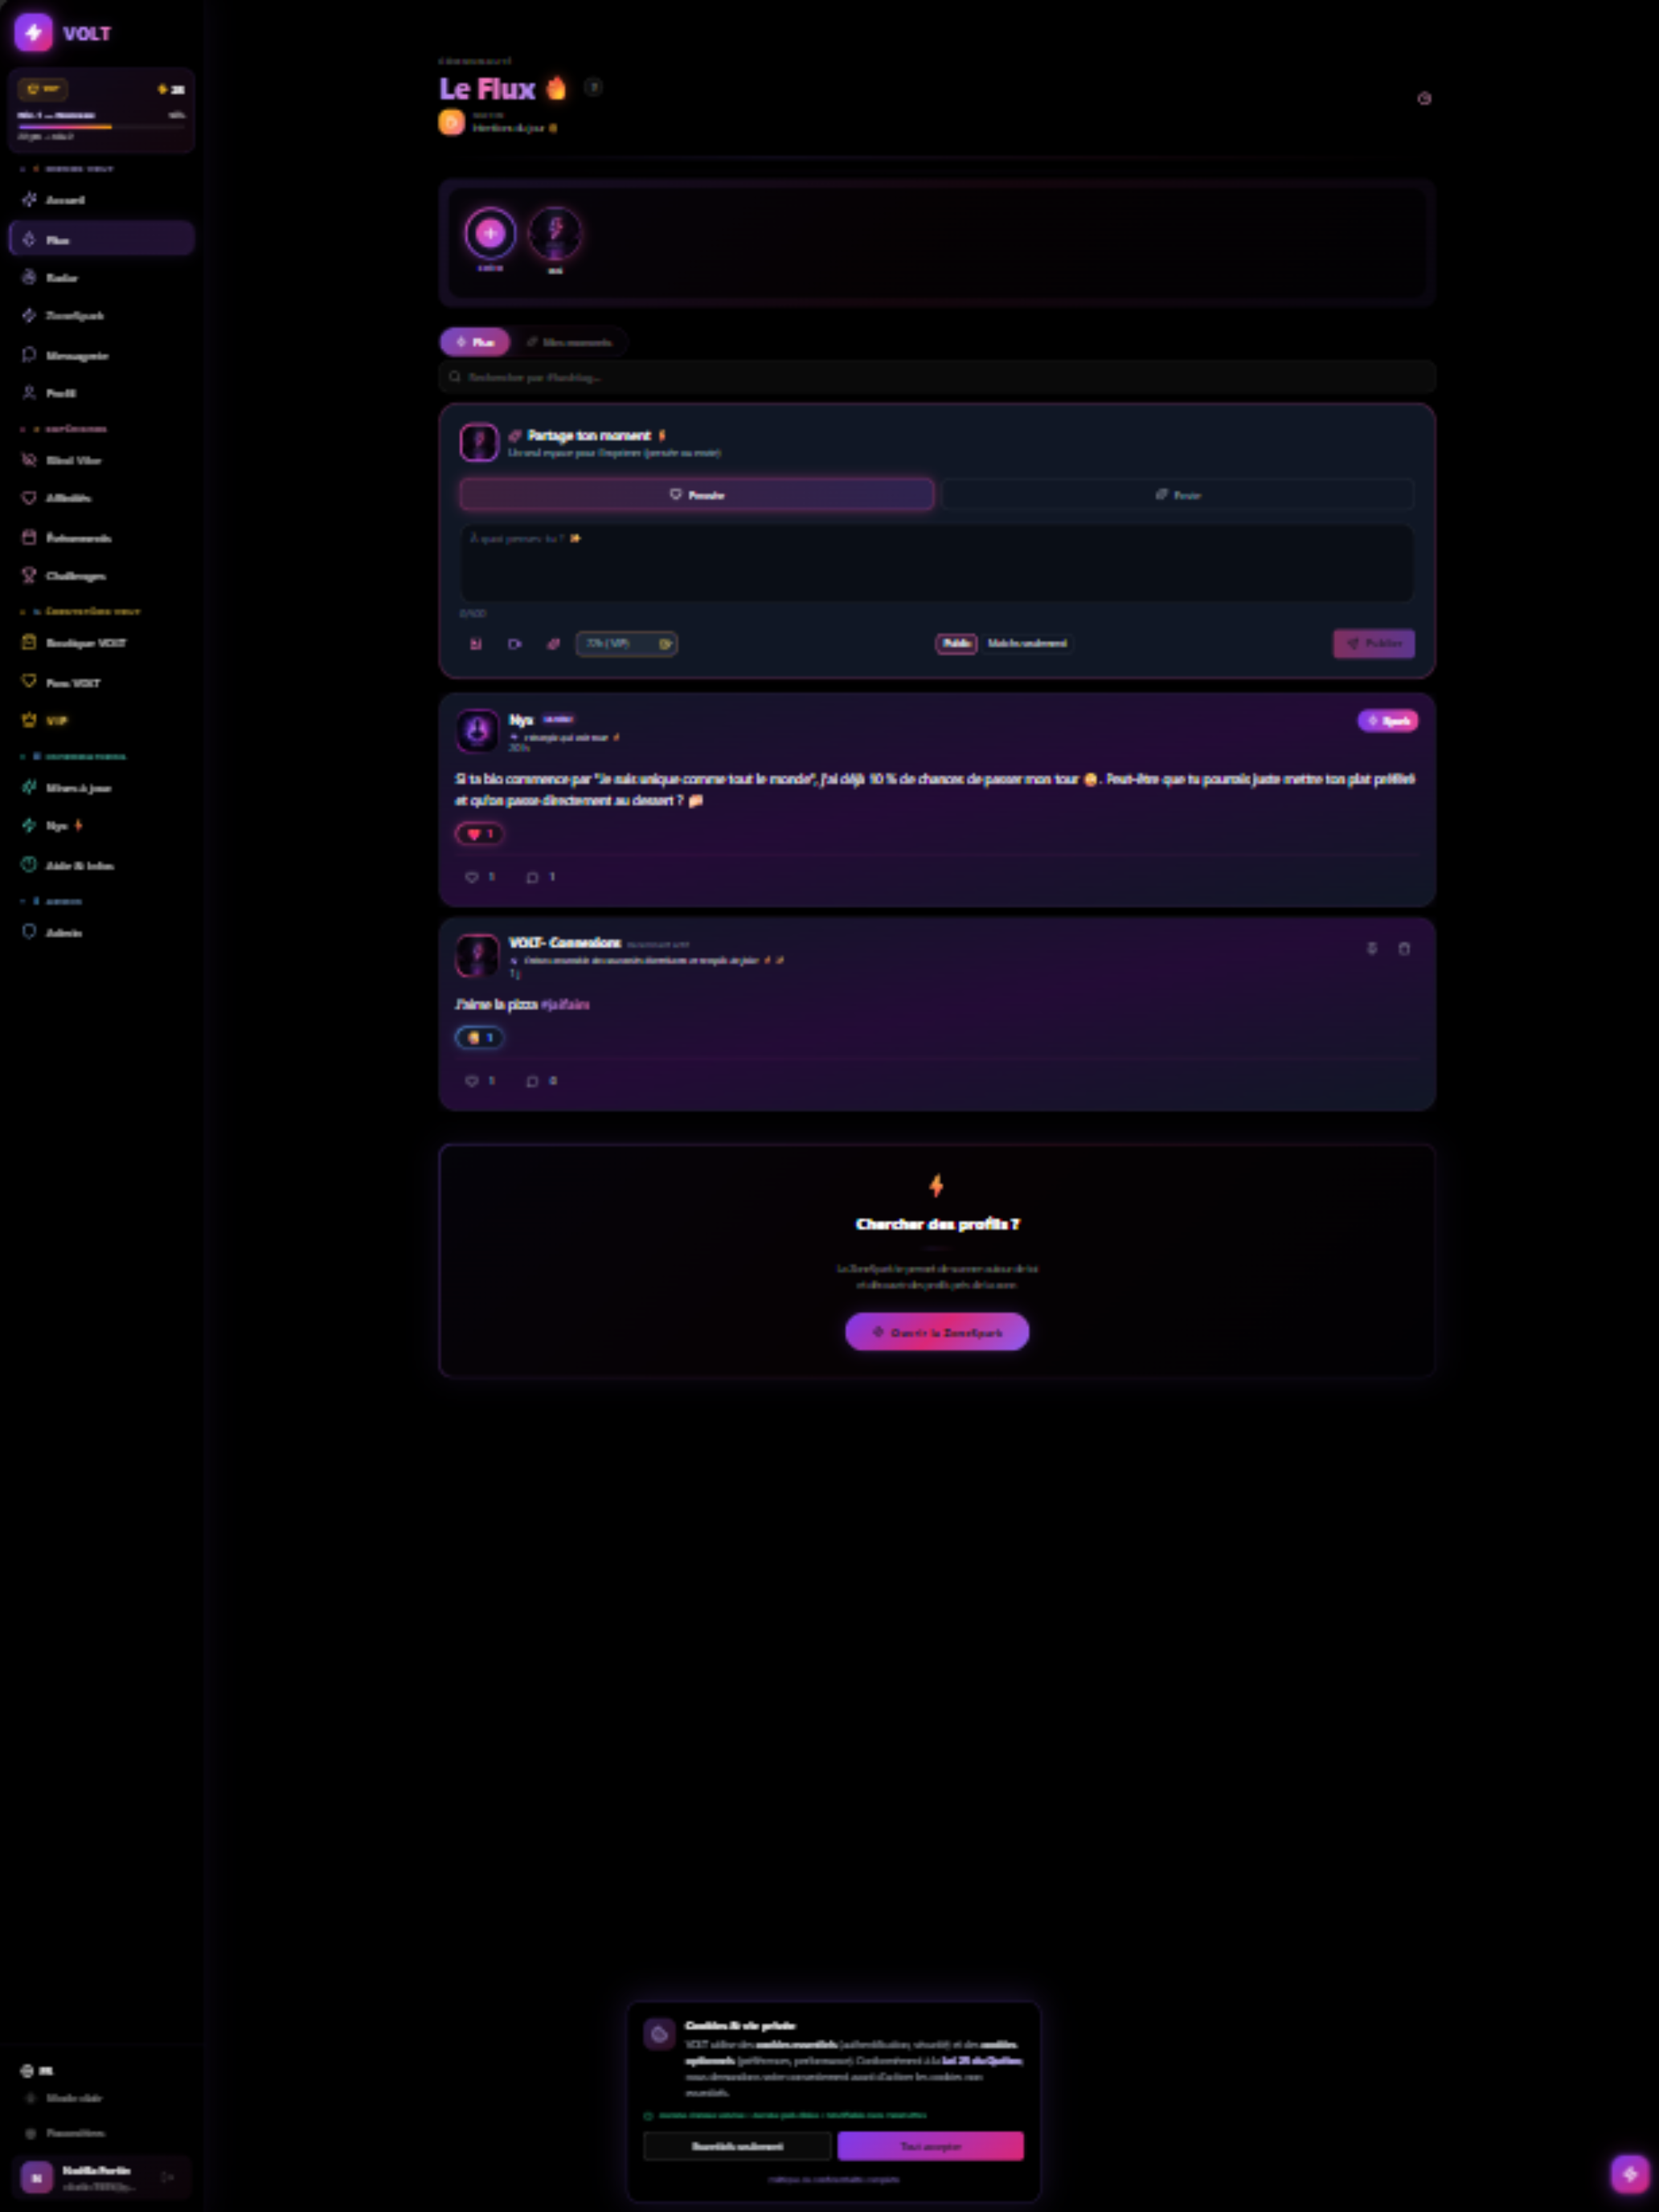1659x2212 pixels.
Task: Click the VOLT lightning logo
Action: [33, 33]
